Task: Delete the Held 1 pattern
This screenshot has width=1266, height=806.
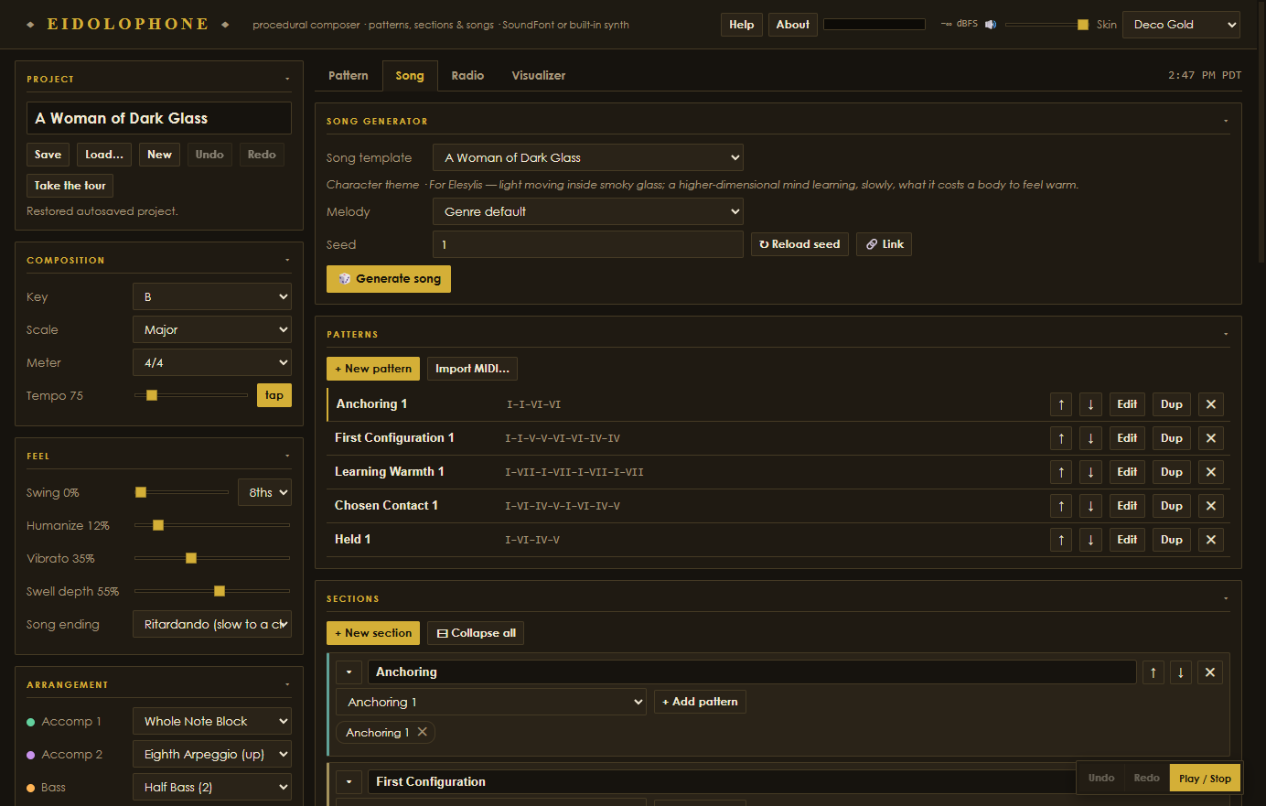Action: pos(1211,540)
